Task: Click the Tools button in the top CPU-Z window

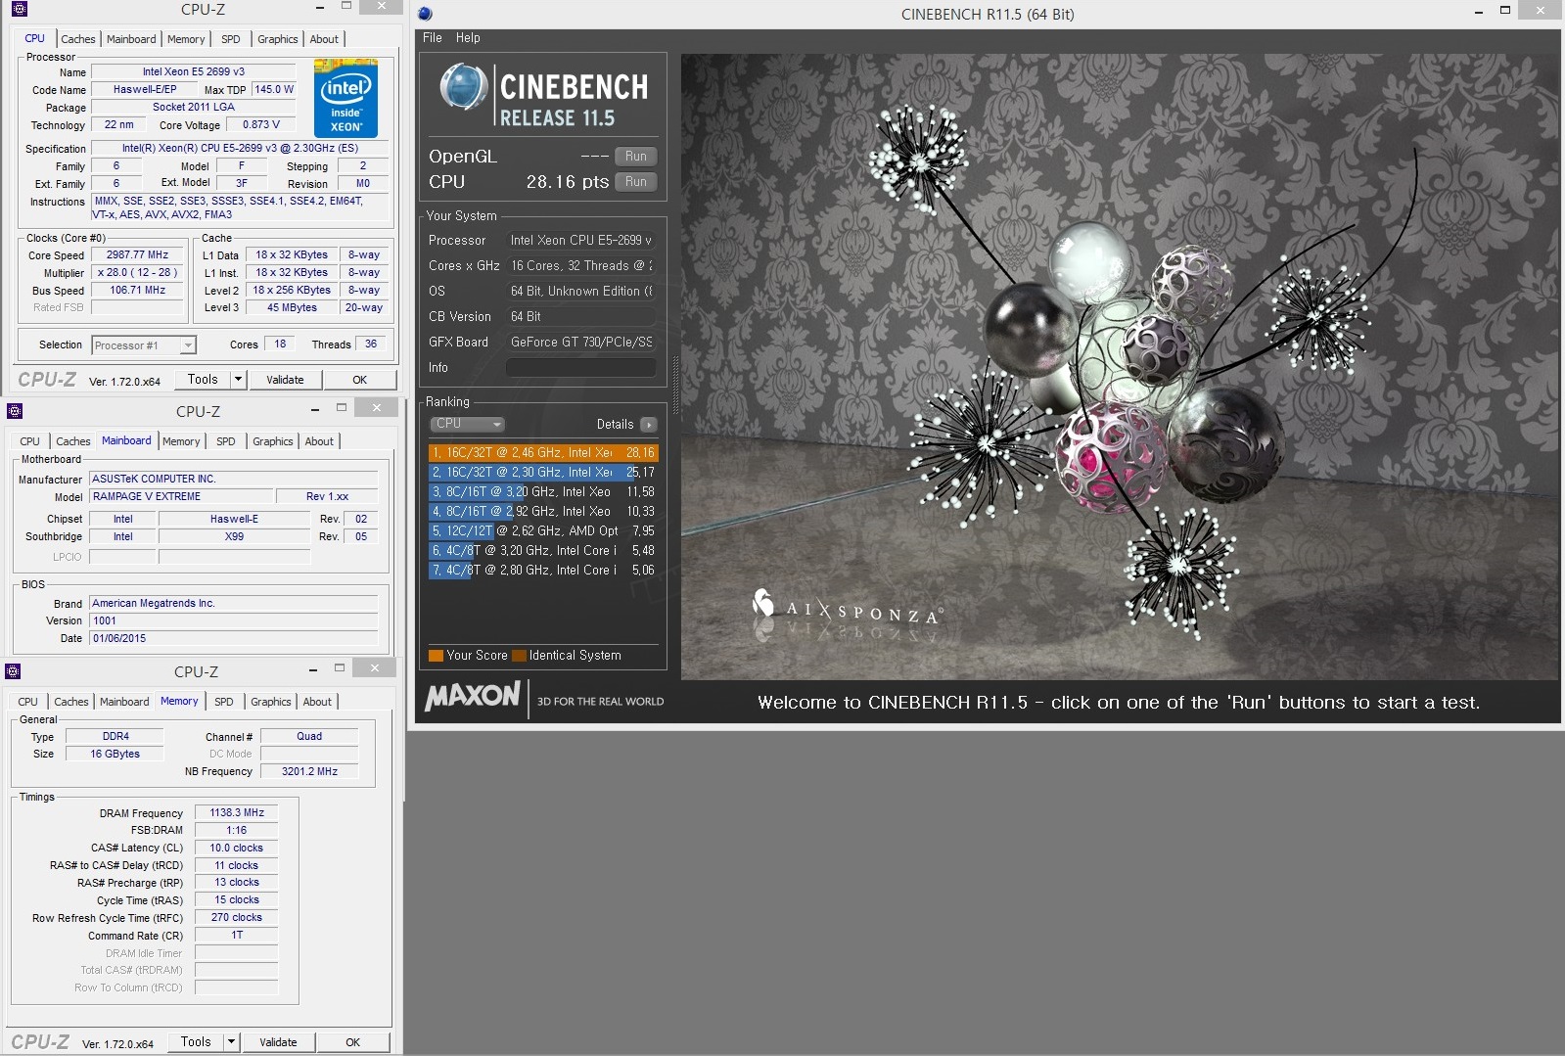Action: point(203,380)
